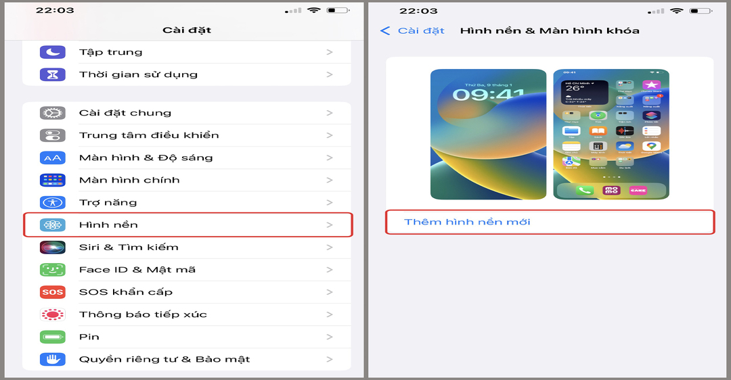This screenshot has height=380, width=731.
Task: Select the lock screen wallpaper preview
Action: coord(488,134)
